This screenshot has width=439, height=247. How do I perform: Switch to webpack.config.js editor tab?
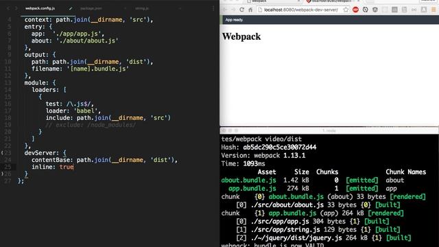[40, 8]
